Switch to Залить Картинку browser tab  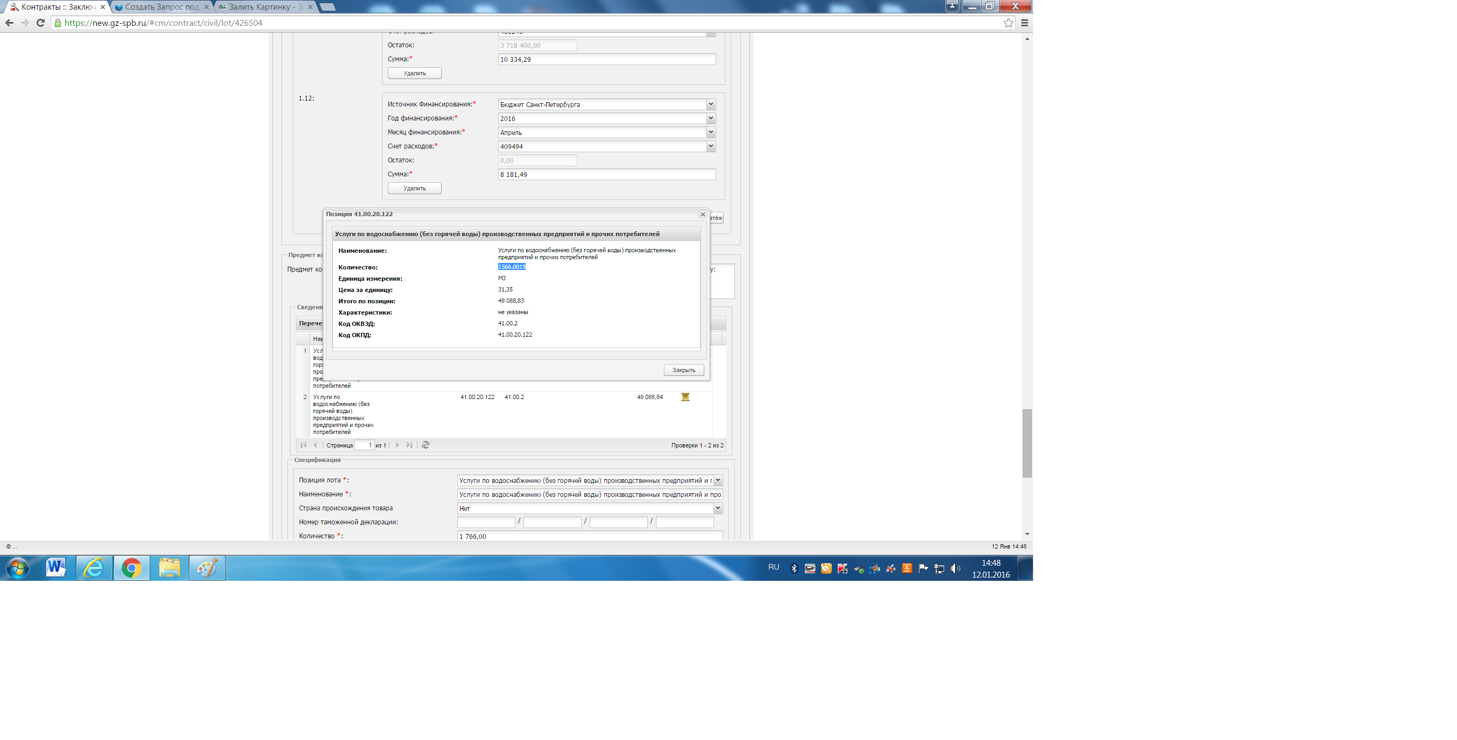(265, 7)
